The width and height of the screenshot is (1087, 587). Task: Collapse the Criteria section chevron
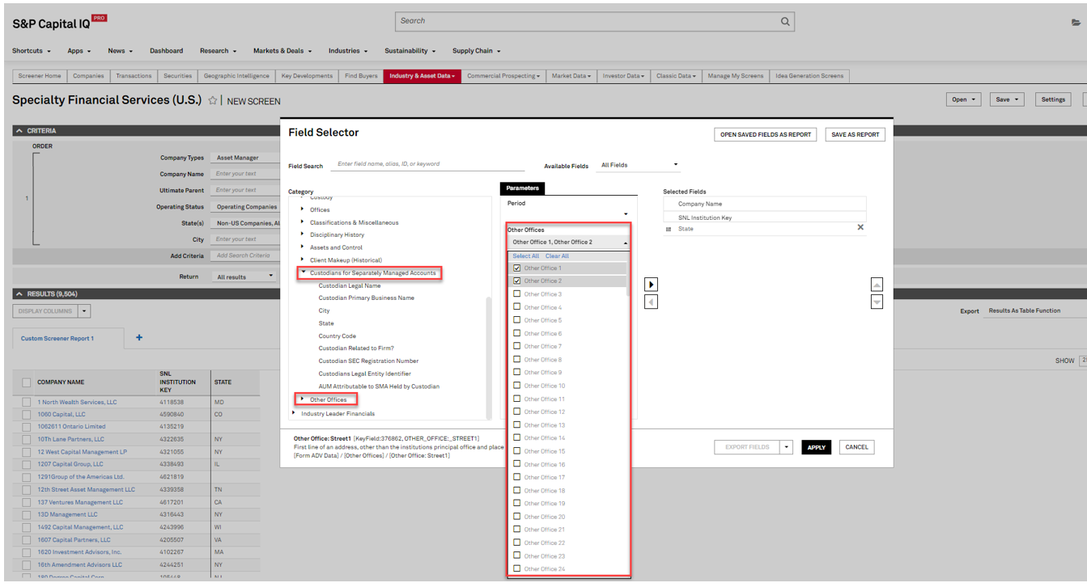19,130
